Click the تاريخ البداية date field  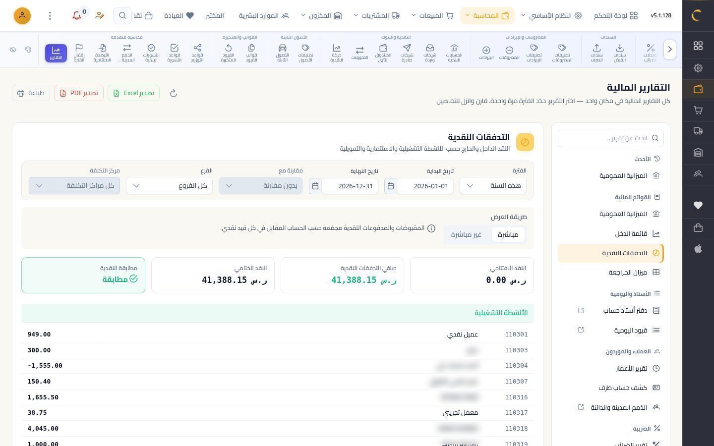425,186
